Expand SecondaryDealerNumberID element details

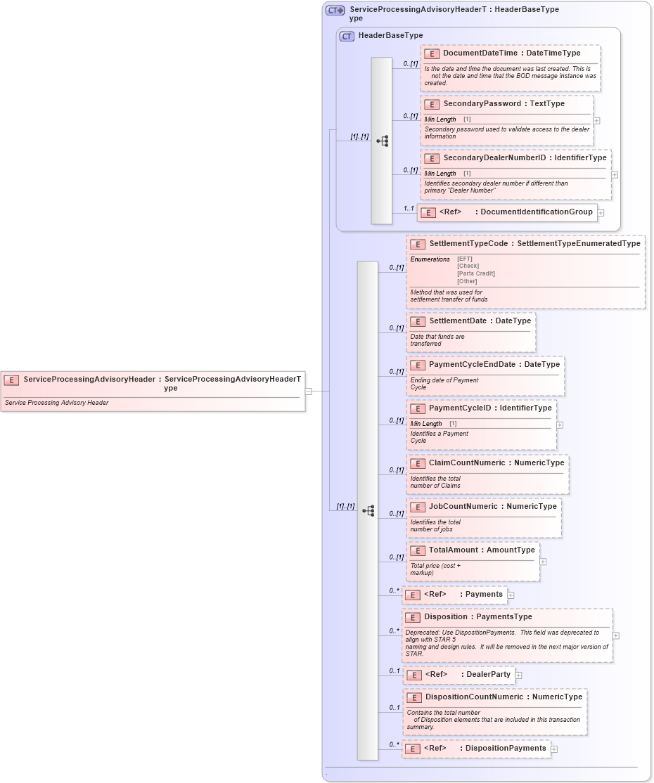point(613,174)
